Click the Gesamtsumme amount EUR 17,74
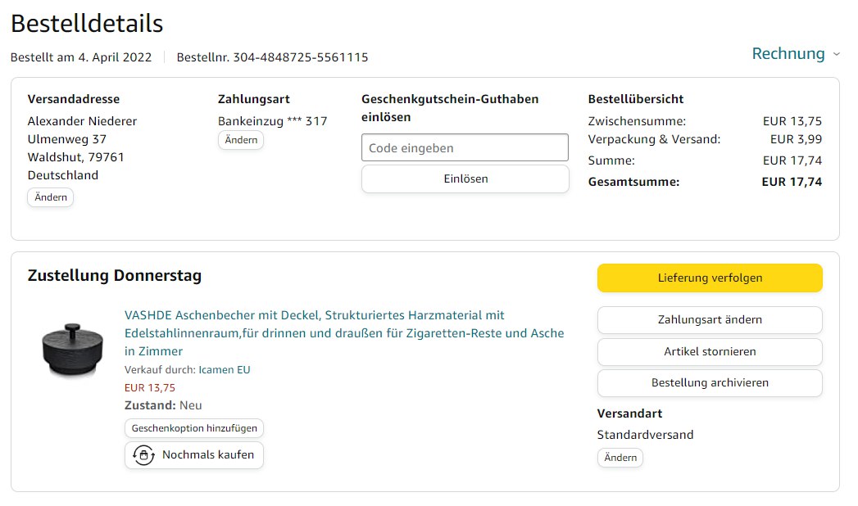The width and height of the screenshot is (858, 506). point(792,182)
